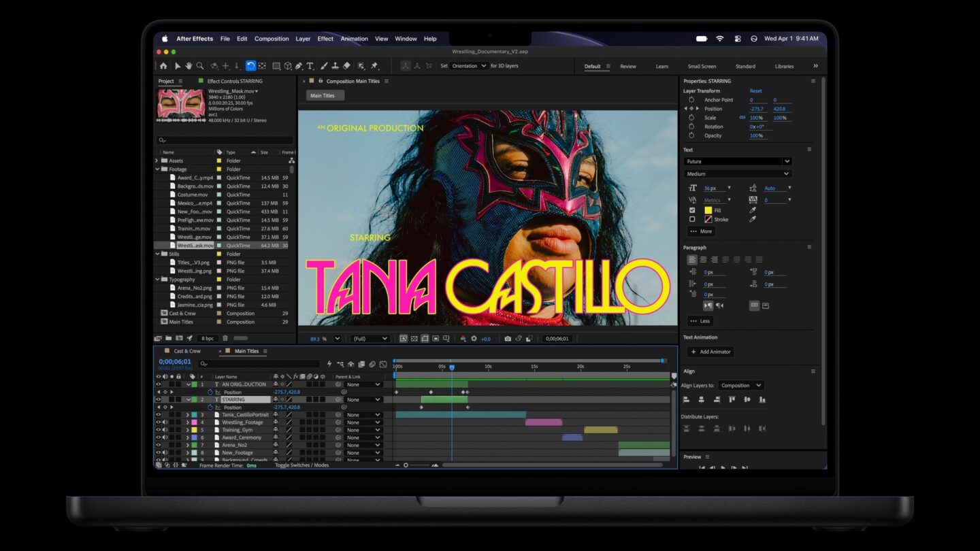Toggle the Fill checkbox in Text panel
This screenshot has height=551, width=980.
[692, 210]
